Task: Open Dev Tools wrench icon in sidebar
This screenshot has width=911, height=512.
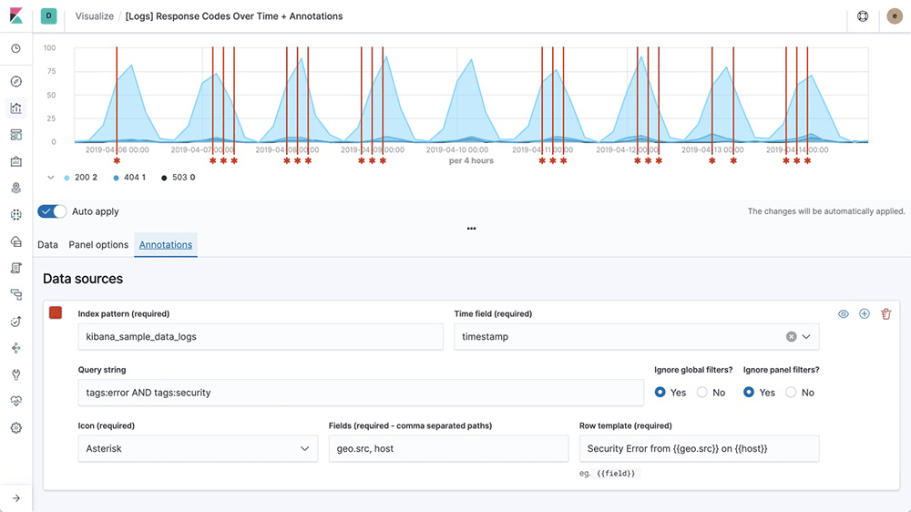Action: 15,374
